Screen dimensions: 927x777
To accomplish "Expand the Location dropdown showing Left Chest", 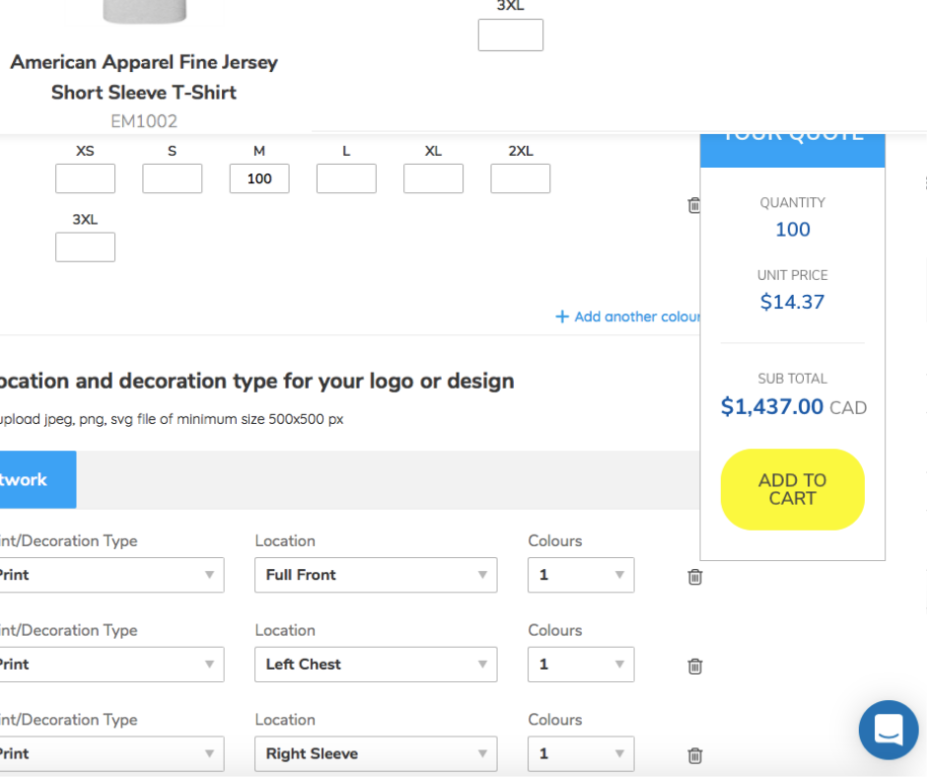I will click(x=376, y=665).
